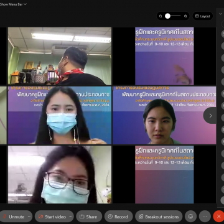This screenshot has height=224, width=224.
Task: Go to next page of participant videos
Action: pyautogui.click(x=210, y=116)
